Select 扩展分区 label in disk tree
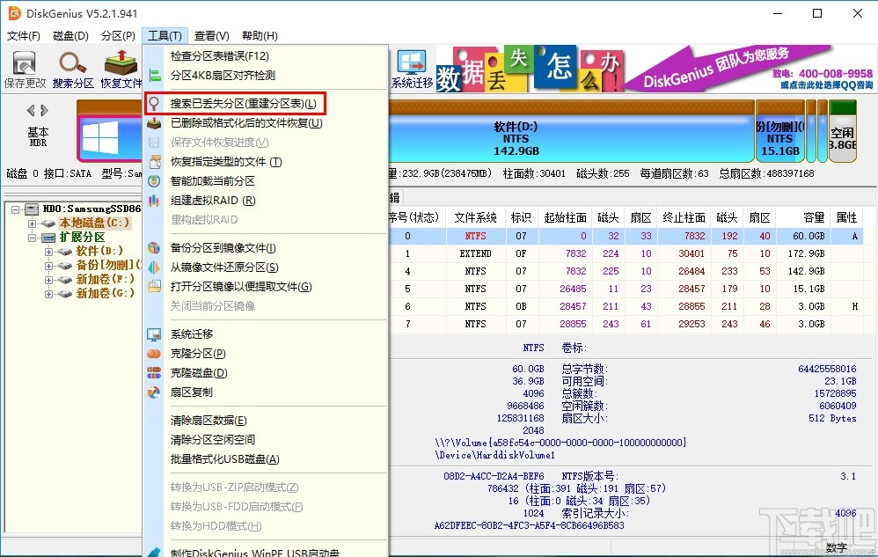The width and height of the screenshot is (878, 557). (x=83, y=238)
